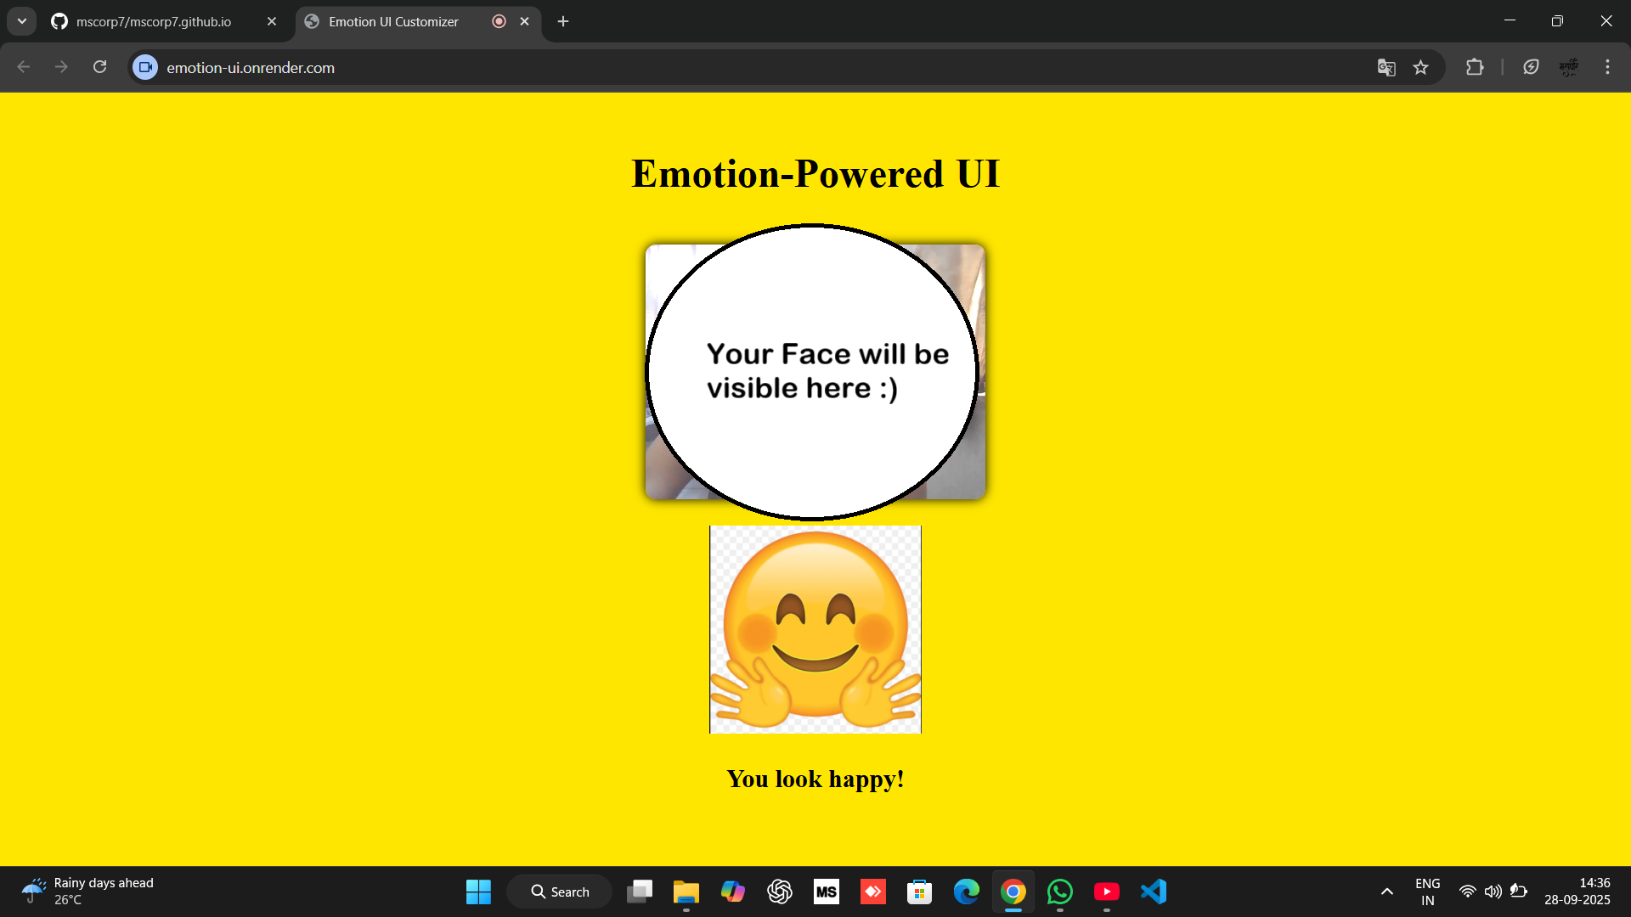Open ChatGPT from the taskbar
Screen dimensions: 1631x917
click(x=780, y=892)
